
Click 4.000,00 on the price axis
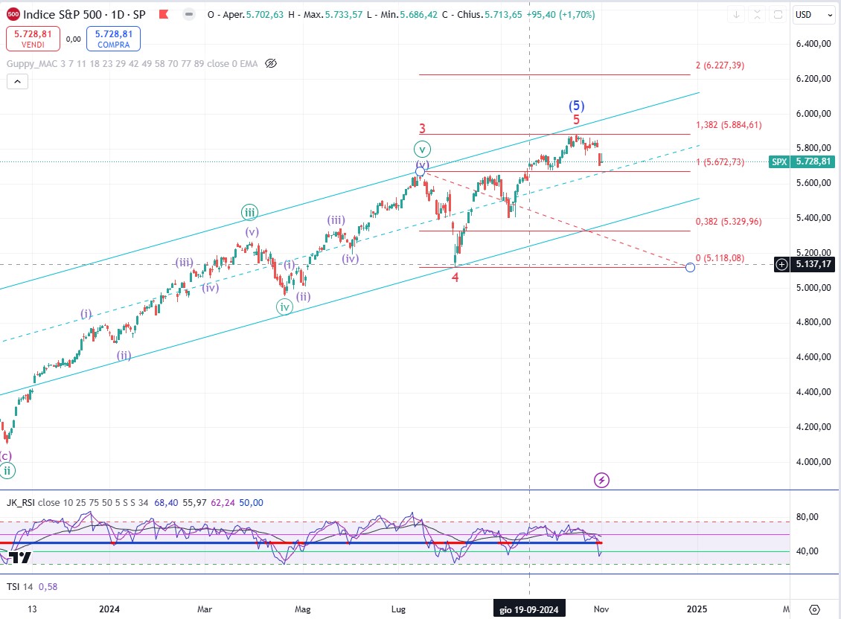(813, 462)
